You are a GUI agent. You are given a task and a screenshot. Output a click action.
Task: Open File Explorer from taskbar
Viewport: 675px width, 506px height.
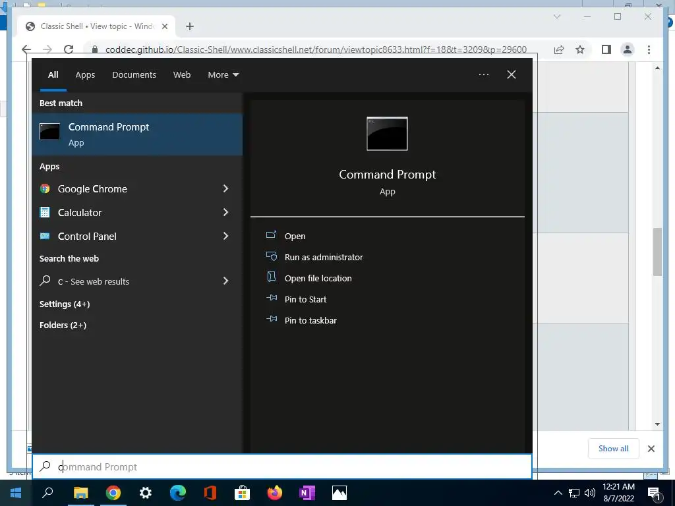point(80,493)
